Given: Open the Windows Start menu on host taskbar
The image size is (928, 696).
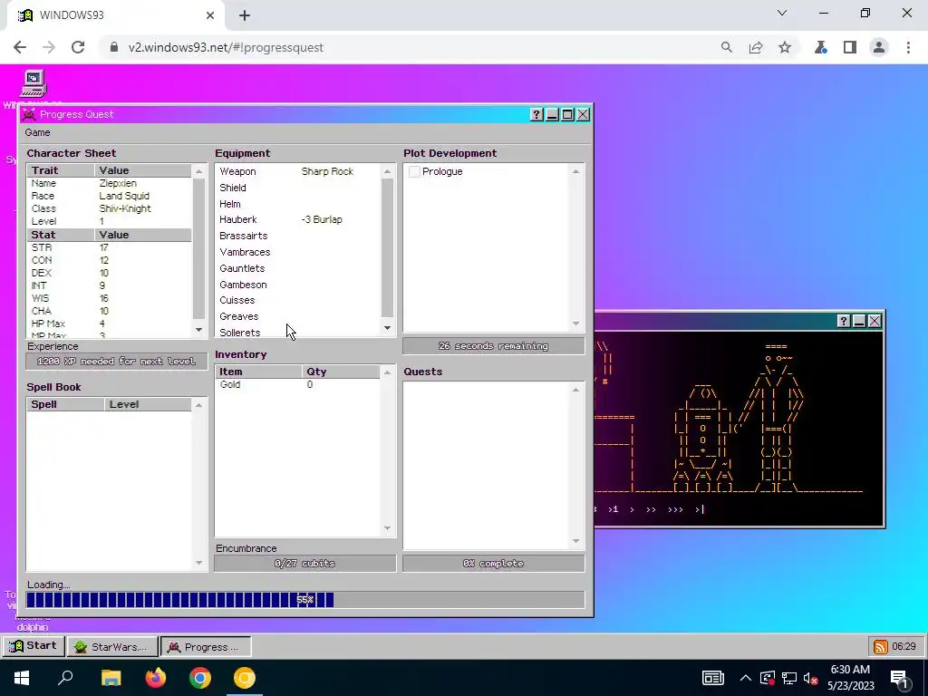Looking at the screenshot, I should coord(22,678).
